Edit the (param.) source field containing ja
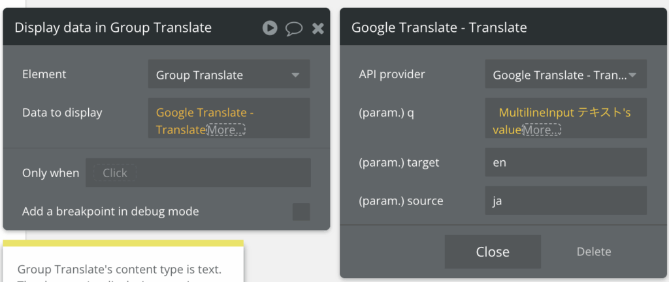The width and height of the screenshot is (669, 282). [x=566, y=201]
